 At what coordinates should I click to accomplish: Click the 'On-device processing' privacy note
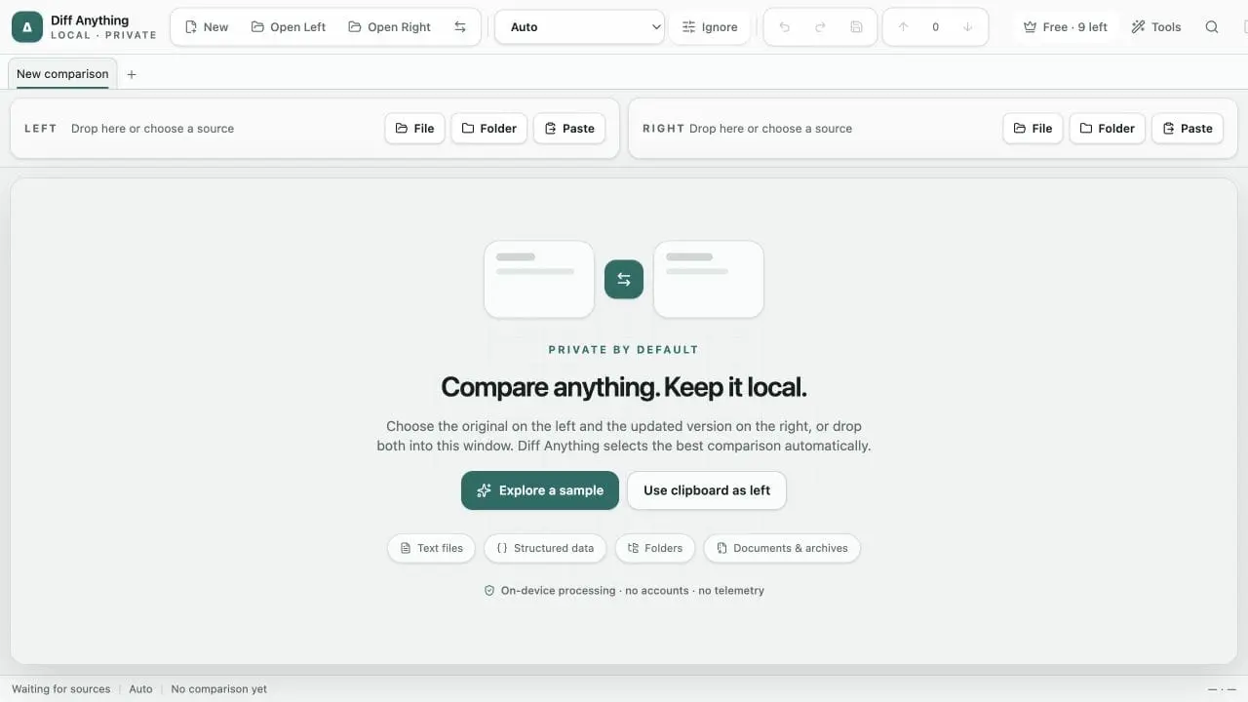(x=624, y=591)
